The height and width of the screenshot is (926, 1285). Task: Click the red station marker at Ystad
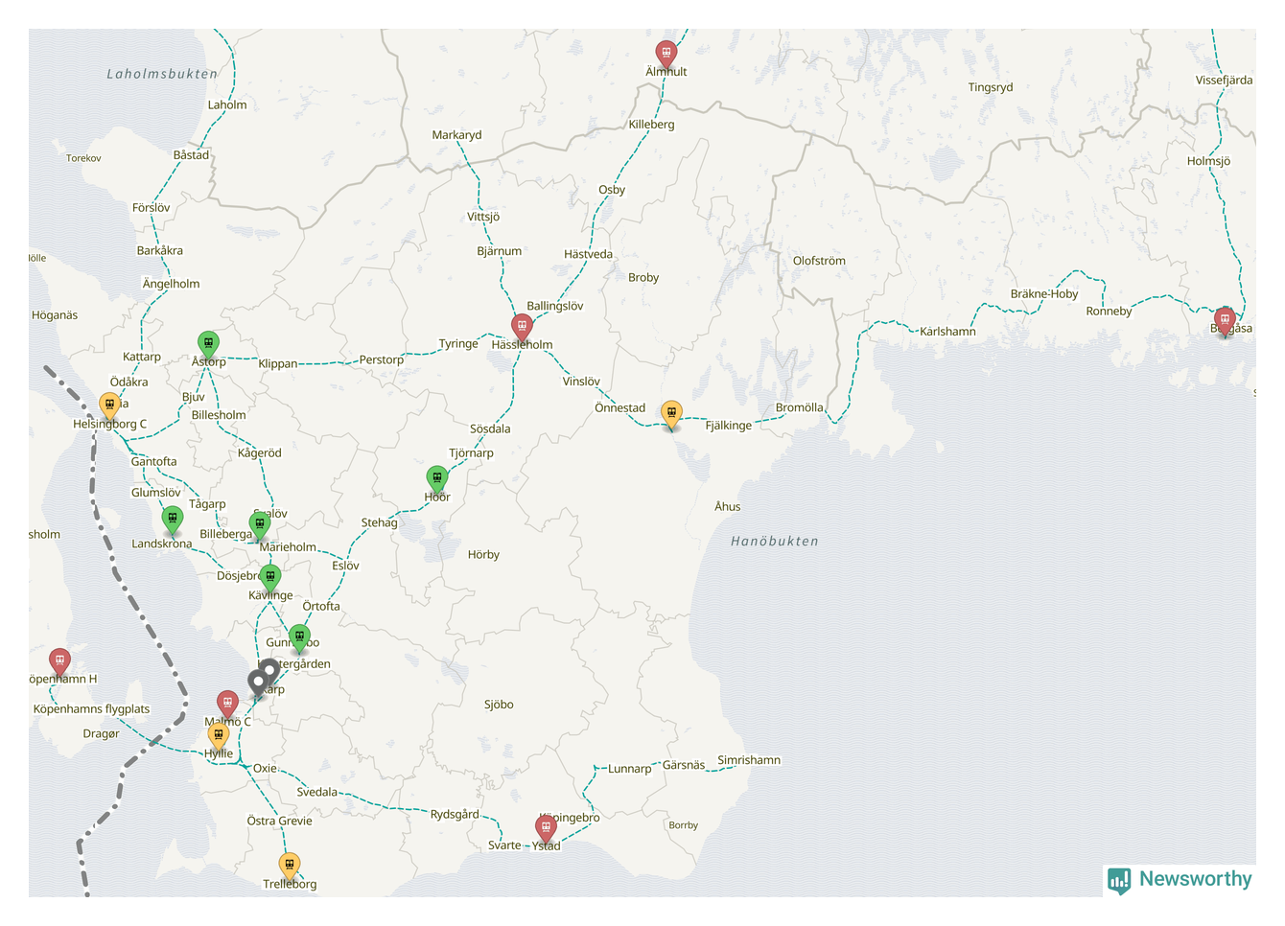click(546, 829)
